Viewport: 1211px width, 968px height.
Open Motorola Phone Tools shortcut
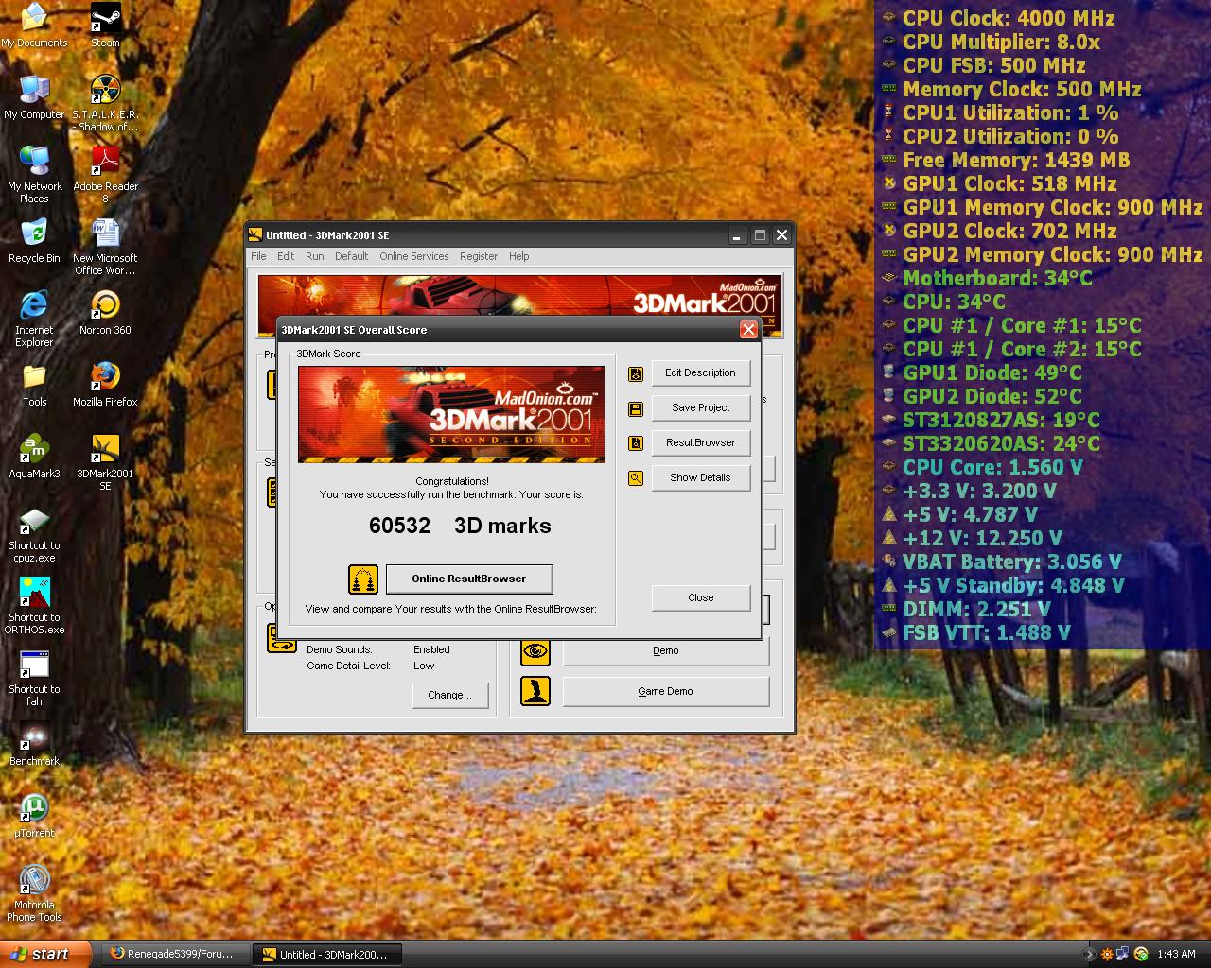[34, 893]
